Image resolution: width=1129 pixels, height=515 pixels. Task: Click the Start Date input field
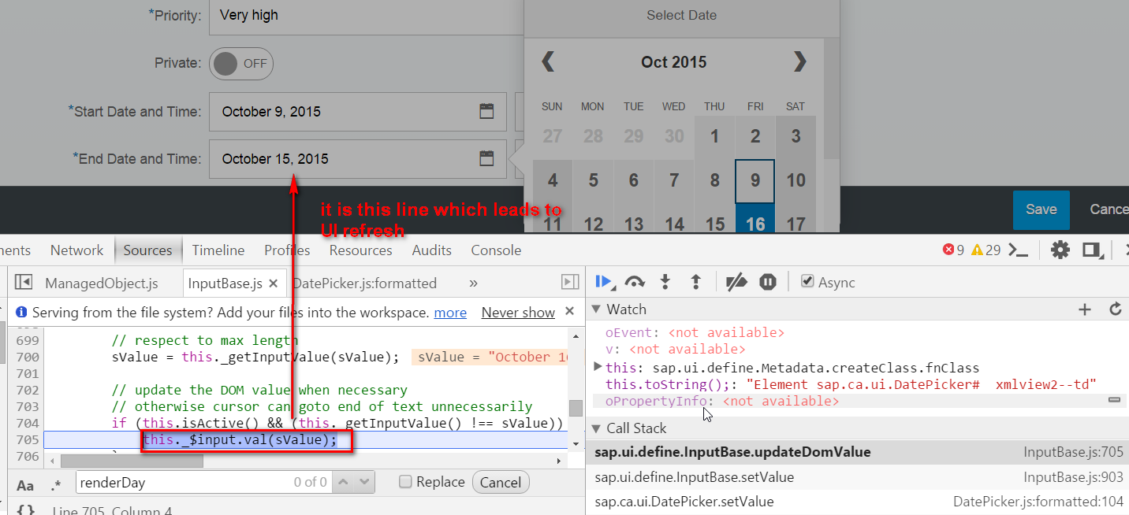coord(358,111)
